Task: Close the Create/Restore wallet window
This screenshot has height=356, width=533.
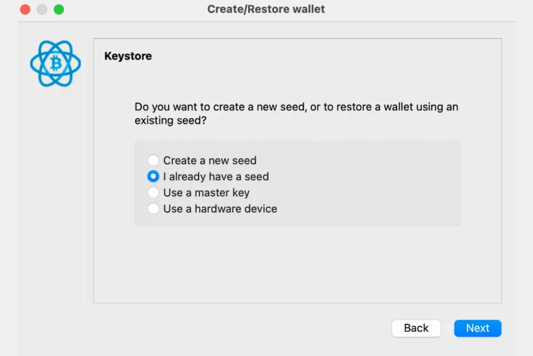Action: click(25, 9)
